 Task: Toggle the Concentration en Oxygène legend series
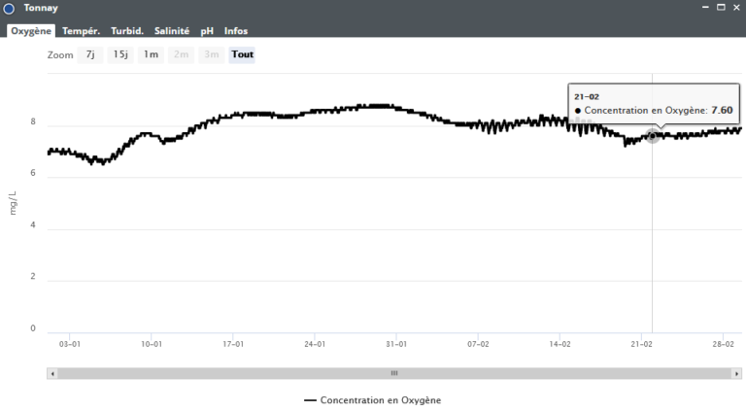coord(374,400)
